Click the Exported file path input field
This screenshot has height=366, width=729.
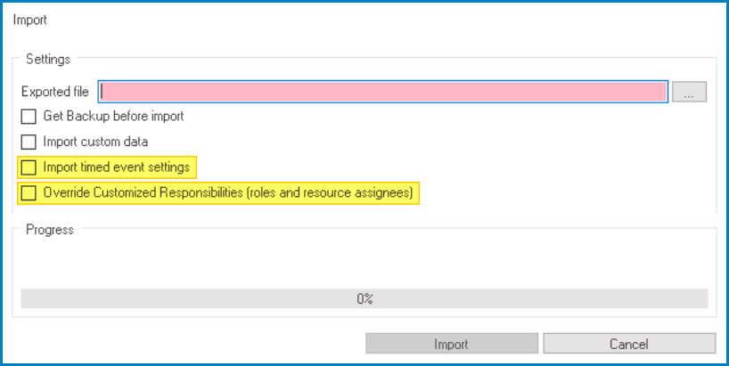383,91
